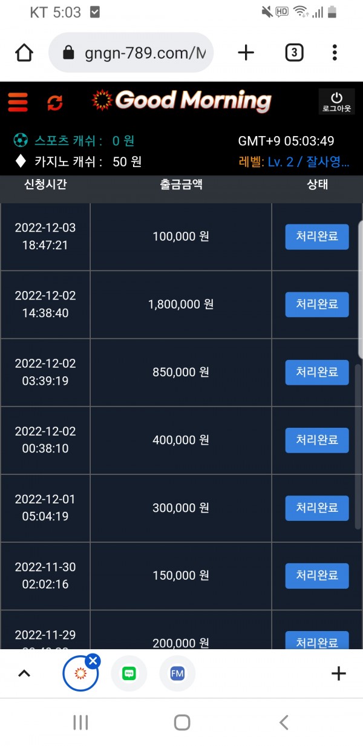This screenshot has width=363, height=746.
Task: Open a new browser tab
Action: (x=246, y=53)
